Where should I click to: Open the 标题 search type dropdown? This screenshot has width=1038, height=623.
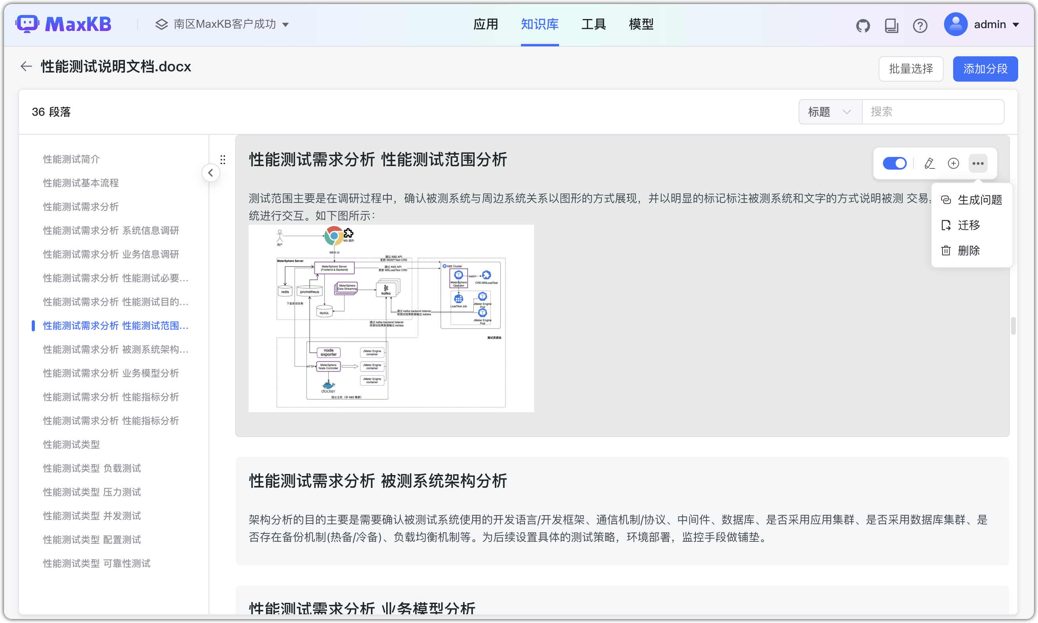click(x=830, y=112)
